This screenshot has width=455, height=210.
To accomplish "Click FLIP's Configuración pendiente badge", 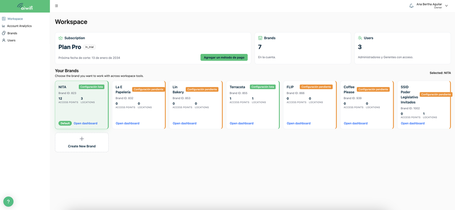I will (x=316, y=86).
